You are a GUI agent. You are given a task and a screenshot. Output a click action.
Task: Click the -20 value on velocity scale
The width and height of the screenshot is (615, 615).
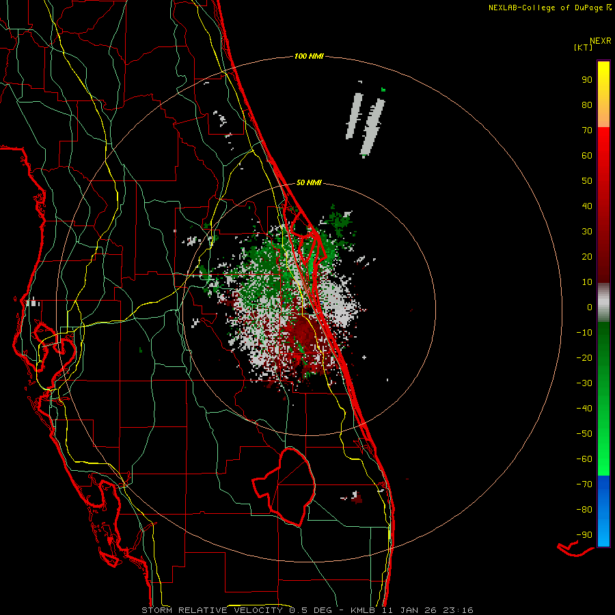point(584,357)
